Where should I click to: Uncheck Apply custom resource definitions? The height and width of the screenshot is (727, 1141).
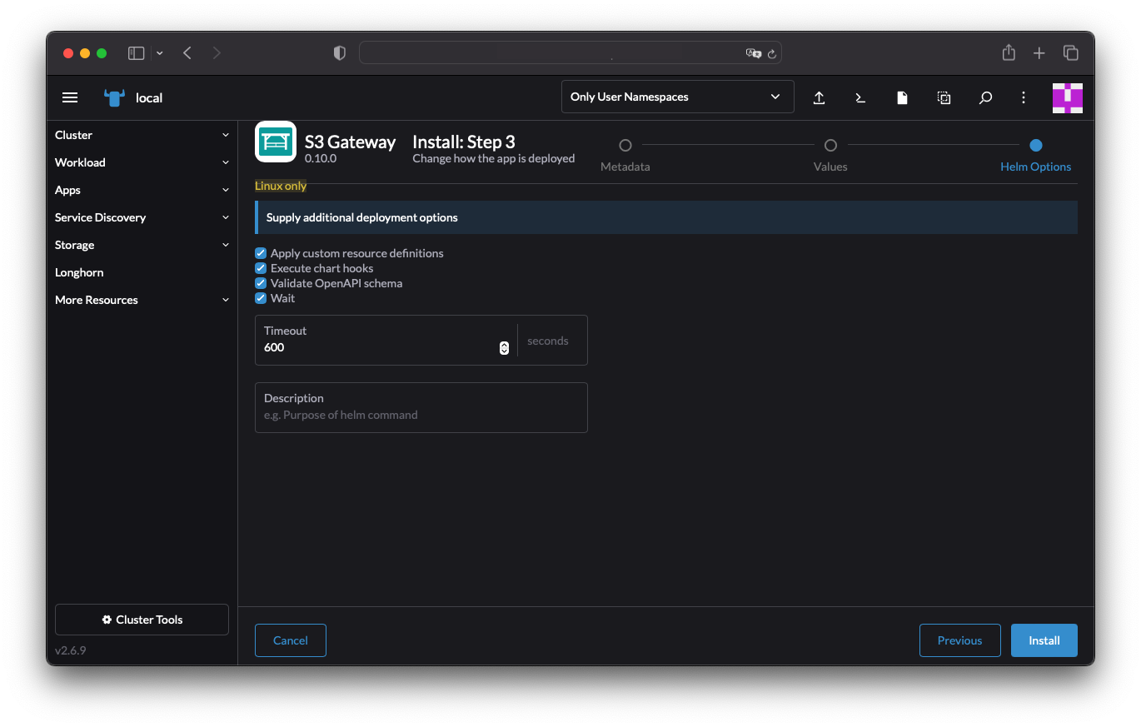pyautogui.click(x=261, y=252)
